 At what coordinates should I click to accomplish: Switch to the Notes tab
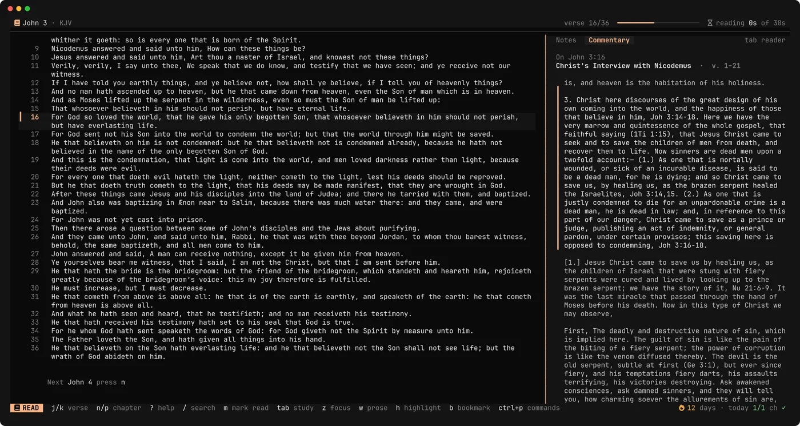tap(566, 40)
